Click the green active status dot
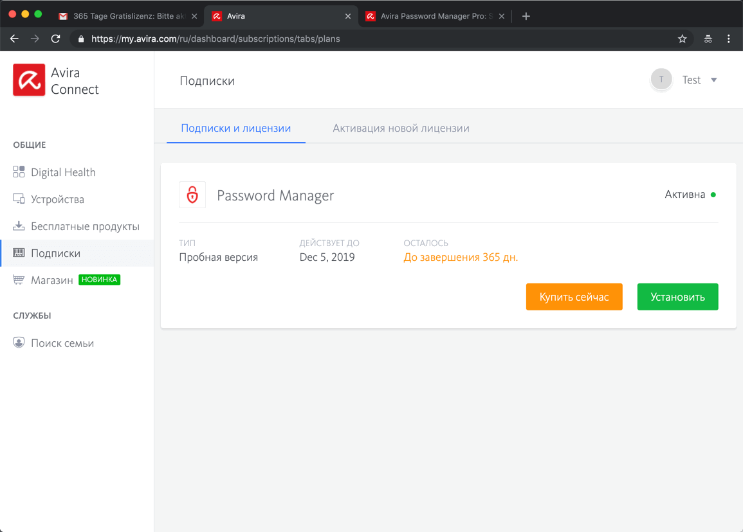Screen dimensions: 743x532 (713, 195)
